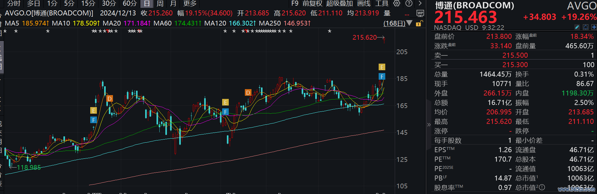Open the 工具 tools menu
The width and height of the screenshot is (597, 194).
click(381, 3)
